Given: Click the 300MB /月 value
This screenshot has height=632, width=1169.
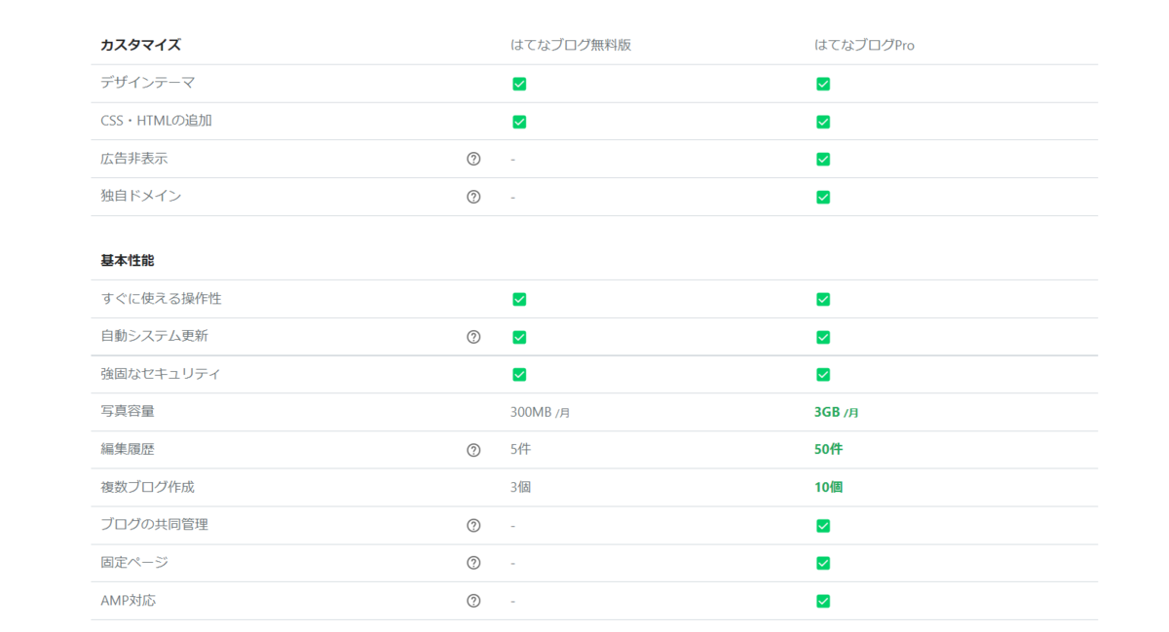Looking at the screenshot, I should click(x=540, y=412).
